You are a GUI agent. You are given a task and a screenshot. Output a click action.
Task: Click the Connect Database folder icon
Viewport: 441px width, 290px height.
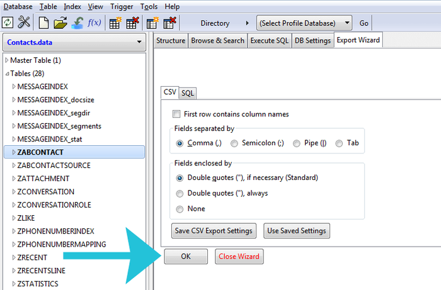(60, 23)
